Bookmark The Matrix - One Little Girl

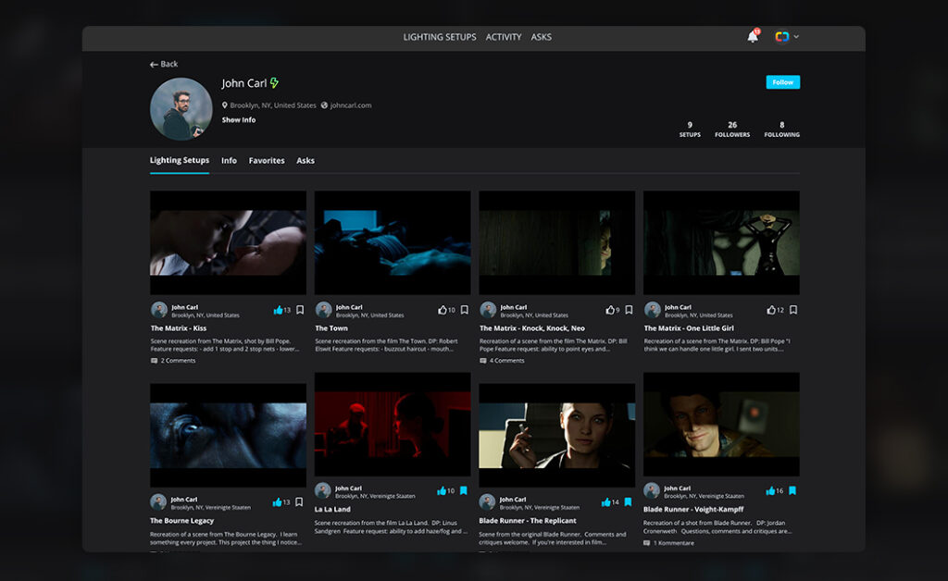(x=793, y=310)
